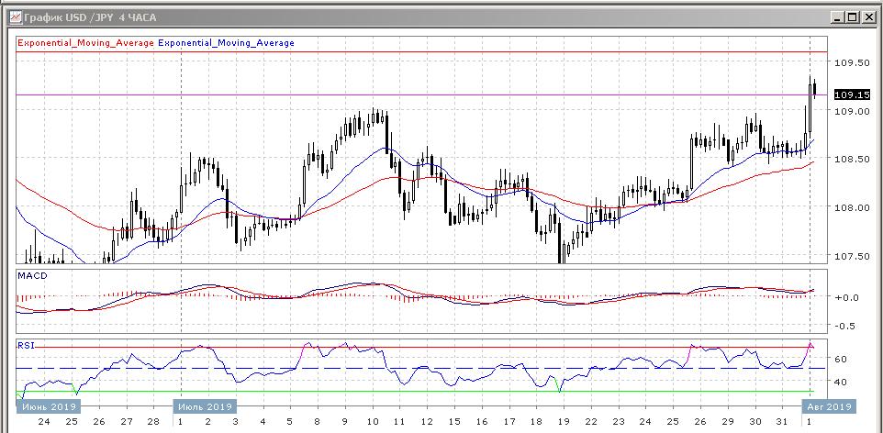Click date label 28 on time axis
This screenshot has height=433, width=883.
pos(153,422)
